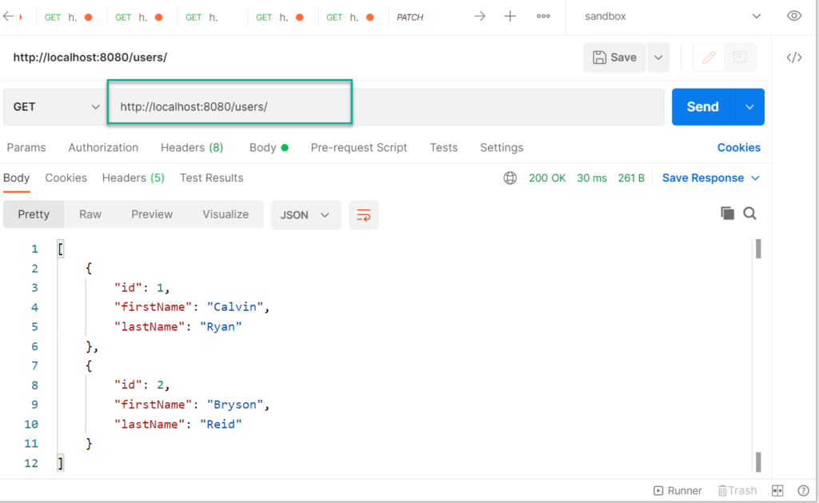Open the edit pencil icon

click(x=709, y=58)
